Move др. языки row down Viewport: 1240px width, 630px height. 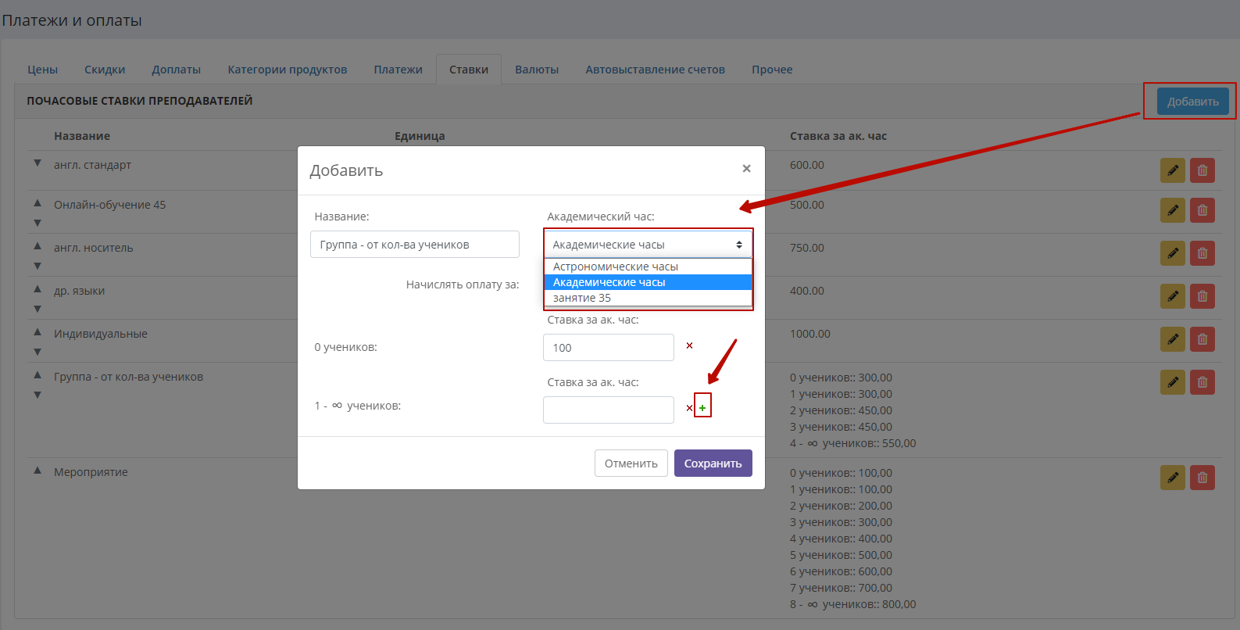click(38, 309)
